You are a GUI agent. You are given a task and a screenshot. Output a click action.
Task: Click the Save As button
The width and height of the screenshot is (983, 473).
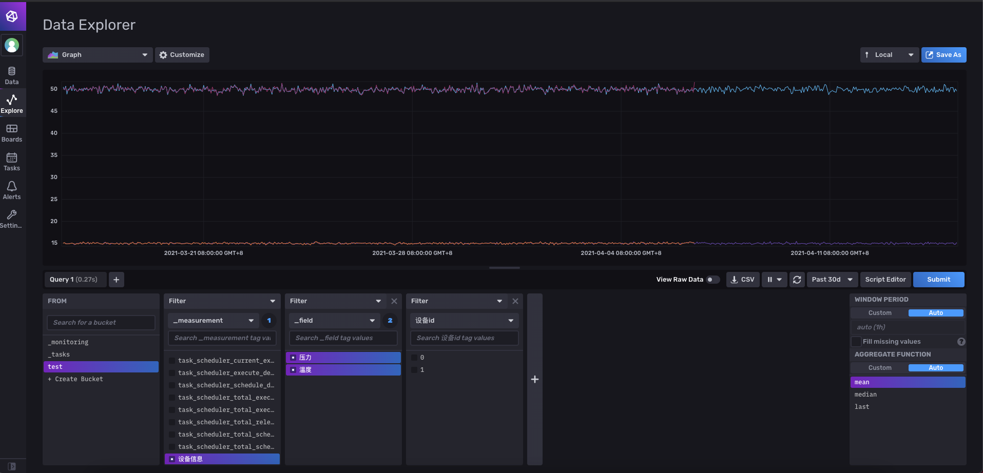(944, 55)
